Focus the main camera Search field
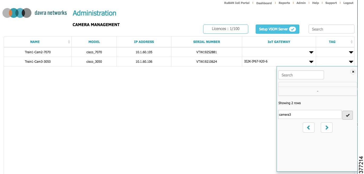The width and height of the screenshot is (364, 174). tap(331, 29)
